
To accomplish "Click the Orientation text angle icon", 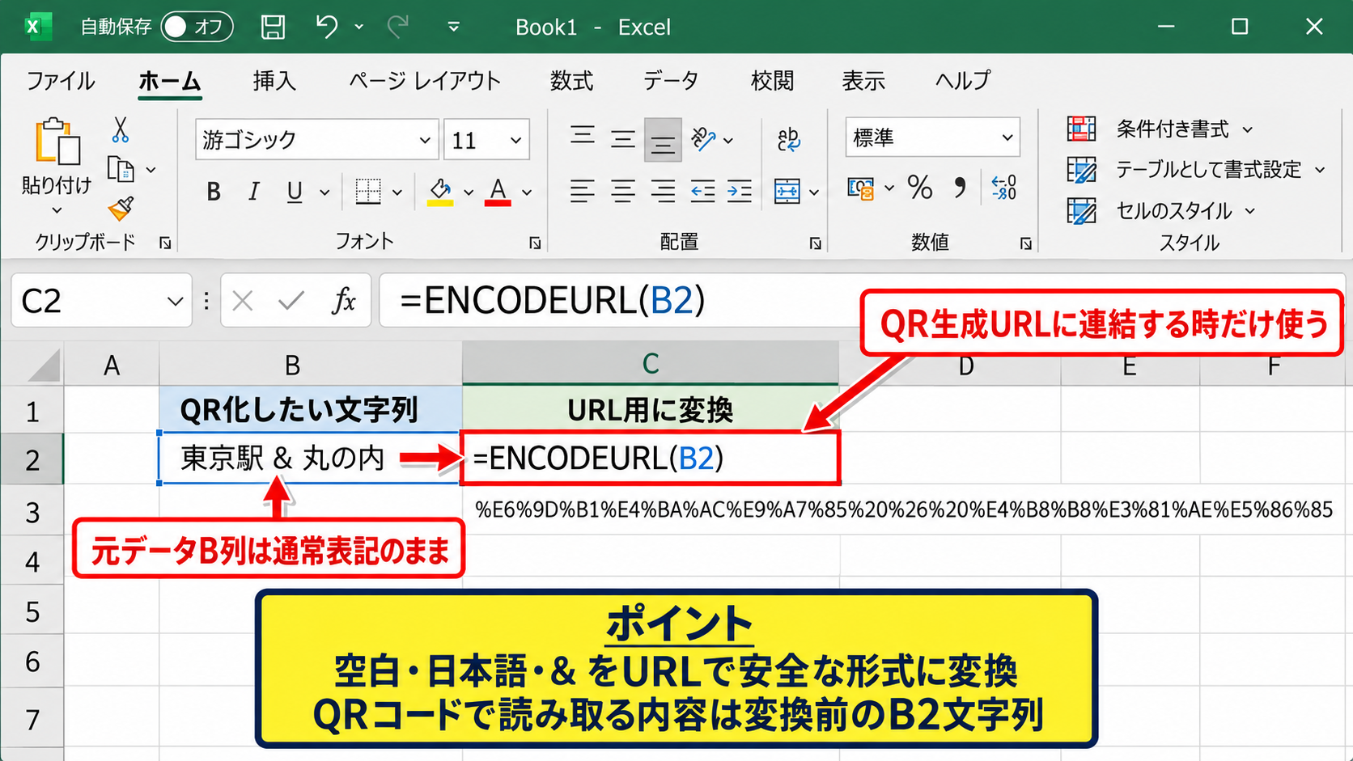I will tap(703, 139).
